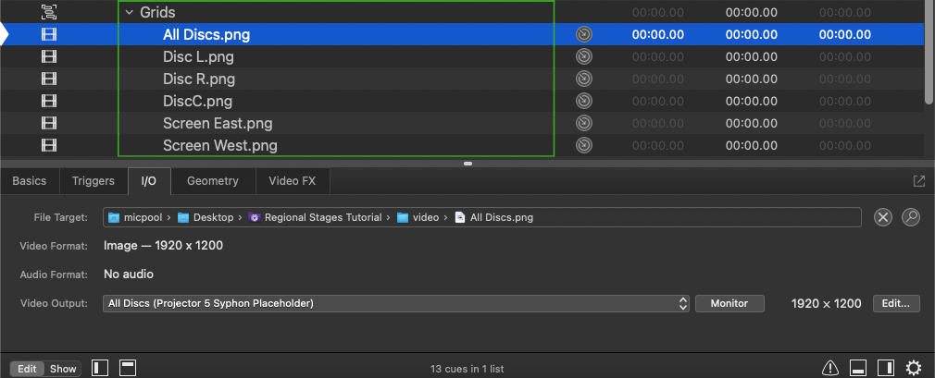Toggle the inspector panel in the footer
The height and width of the screenshot is (378, 935).
point(858,369)
